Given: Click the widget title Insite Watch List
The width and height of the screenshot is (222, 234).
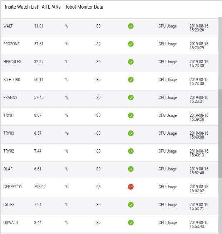Looking at the screenshot, I should [x=54, y=7].
